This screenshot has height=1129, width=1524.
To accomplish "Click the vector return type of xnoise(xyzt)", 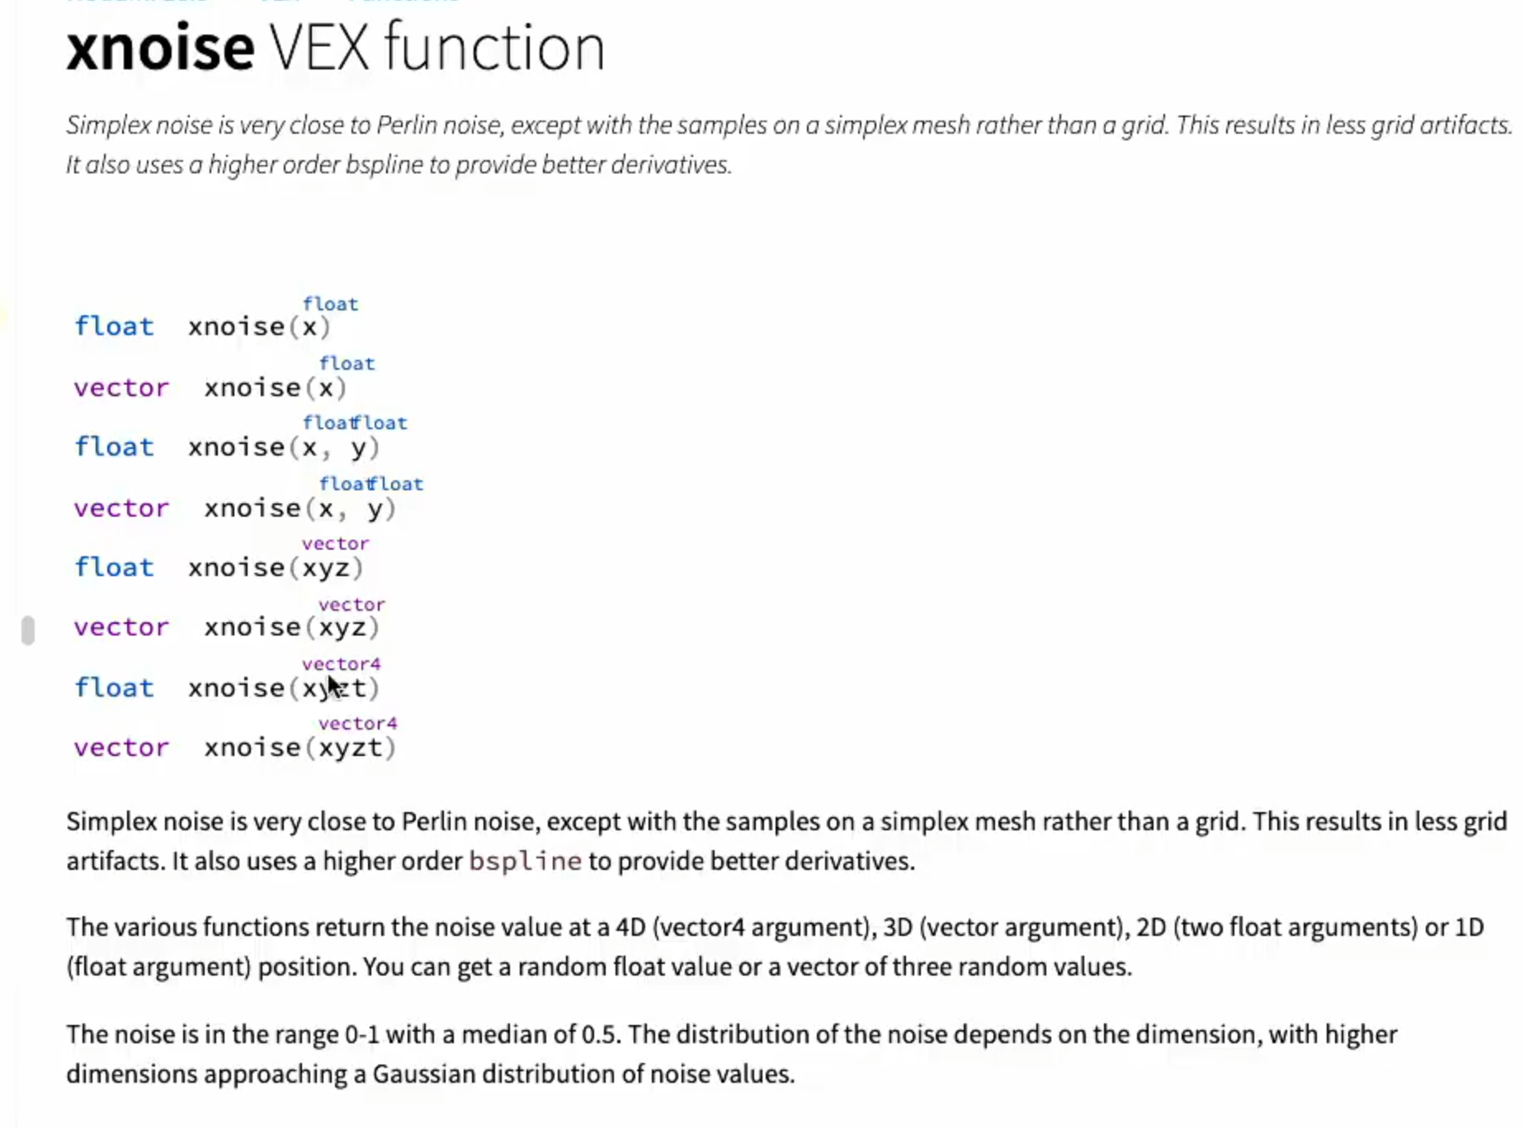I will (121, 748).
